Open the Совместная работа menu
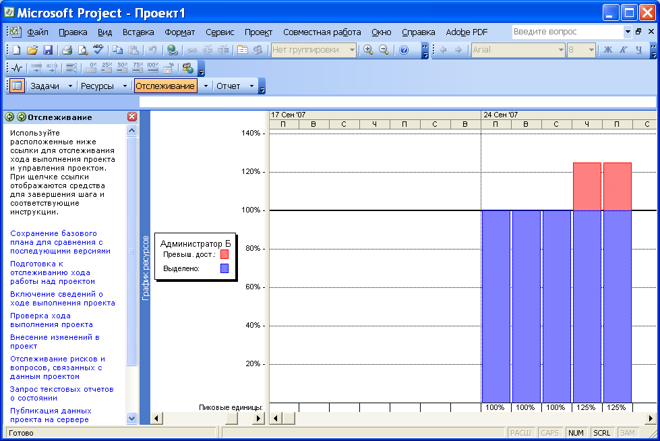Screen dimensions: 660x441 click(322, 32)
